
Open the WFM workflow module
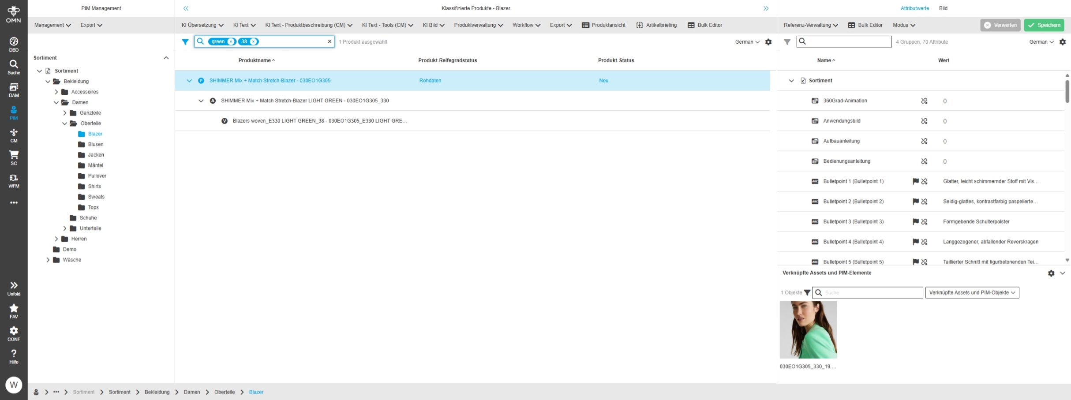pos(14,180)
